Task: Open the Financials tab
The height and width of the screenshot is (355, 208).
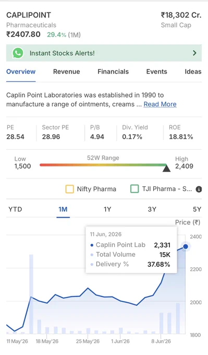Action: (113, 72)
